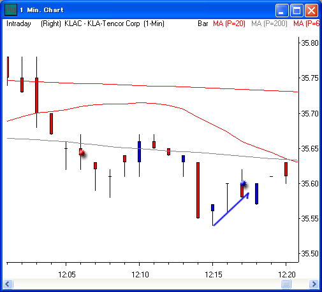Viewport: 322px width, 292px height.
Task: Click the chart application icon in title bar
Action: point(11,10)
